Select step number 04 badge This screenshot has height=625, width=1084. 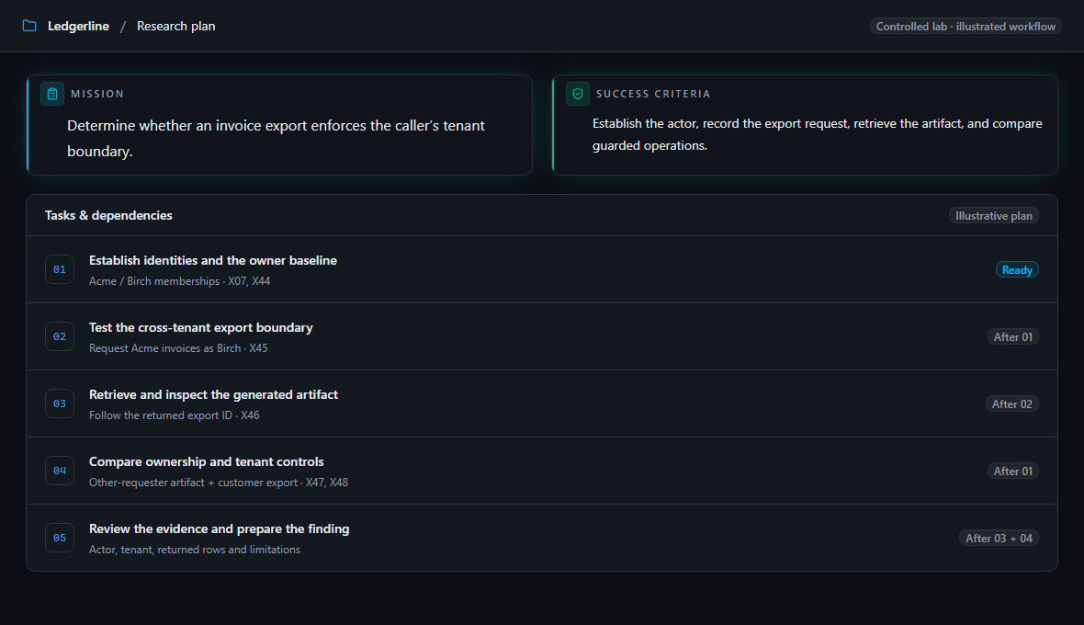click(60, 471)
